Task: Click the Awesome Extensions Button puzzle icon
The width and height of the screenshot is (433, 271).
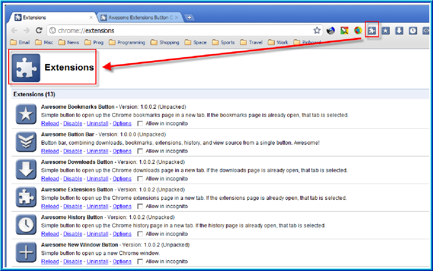Action: (26, 197)
